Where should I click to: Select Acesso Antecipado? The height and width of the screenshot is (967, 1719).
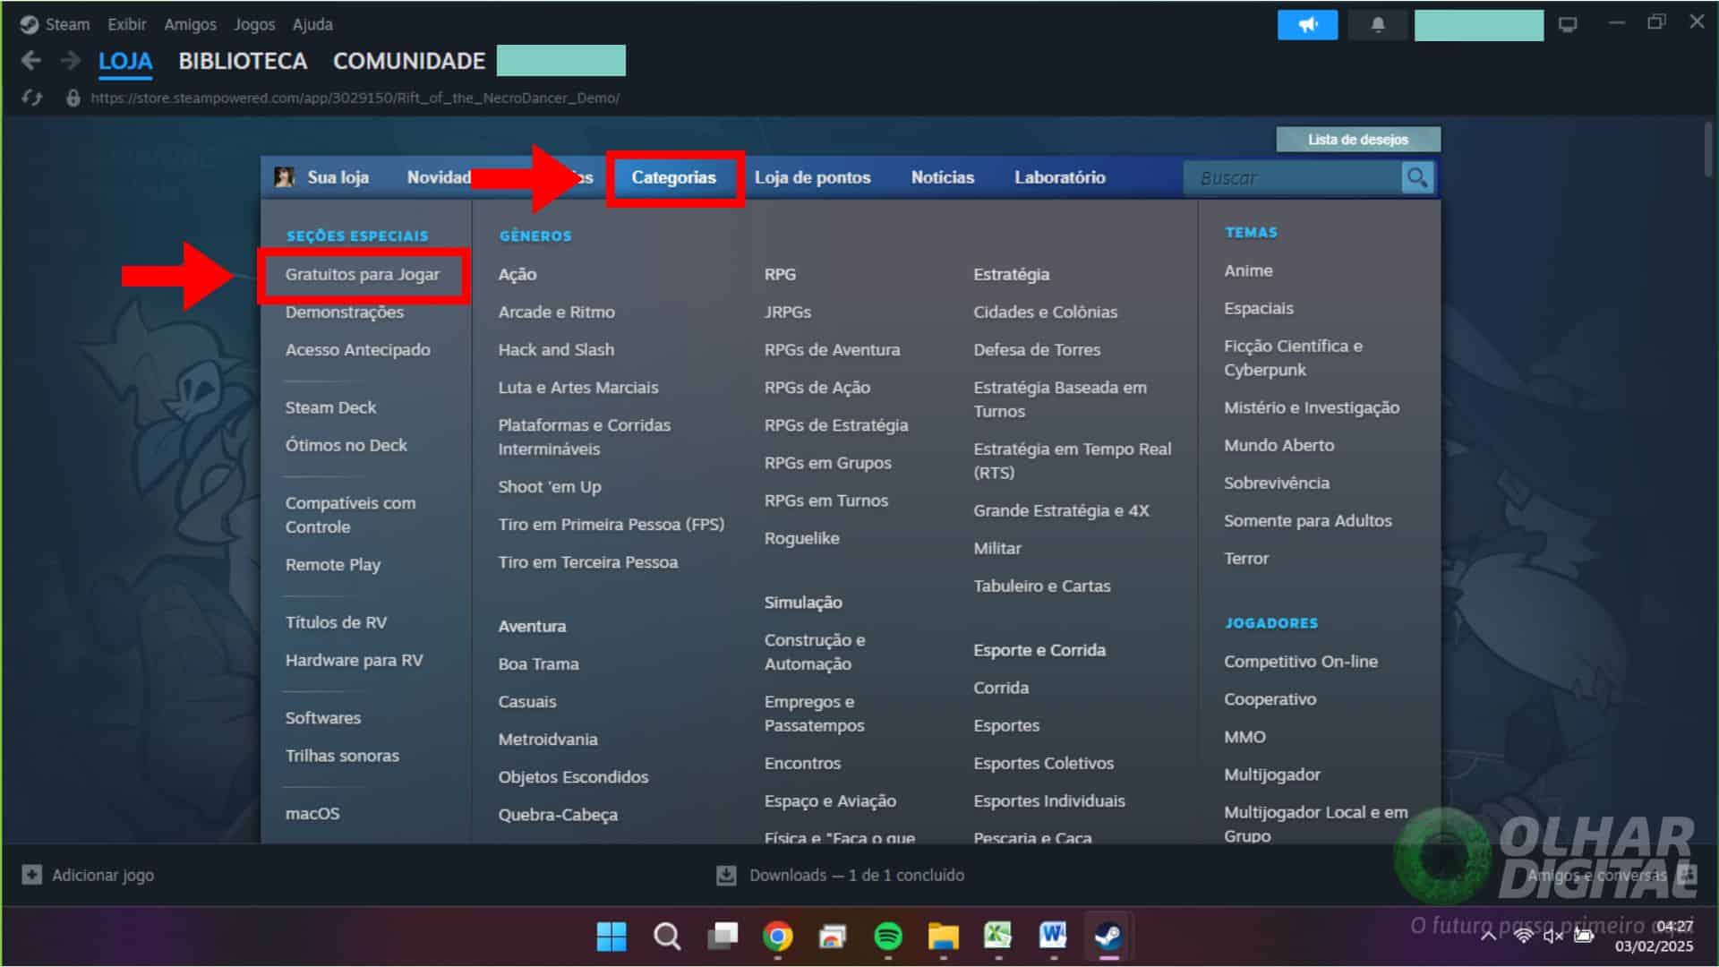[x=357, y=349]
